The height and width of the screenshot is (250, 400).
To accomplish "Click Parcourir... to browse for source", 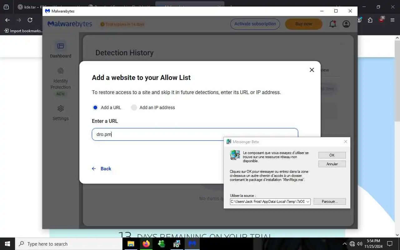I will pyautogui.click(x=330, y=202).
